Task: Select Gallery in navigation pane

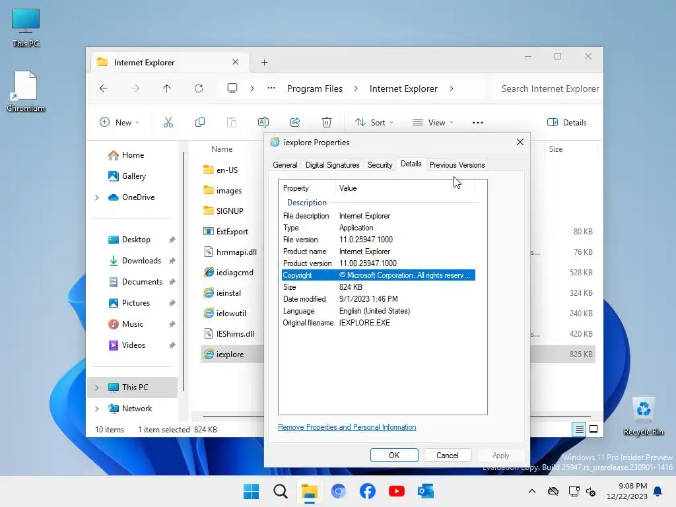Action: (x=133, y=176)
